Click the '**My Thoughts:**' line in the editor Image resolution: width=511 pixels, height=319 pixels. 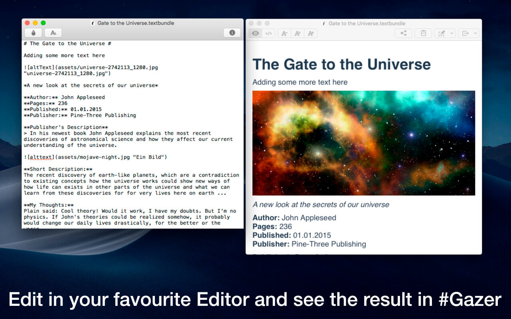click(x=49, y=205)
